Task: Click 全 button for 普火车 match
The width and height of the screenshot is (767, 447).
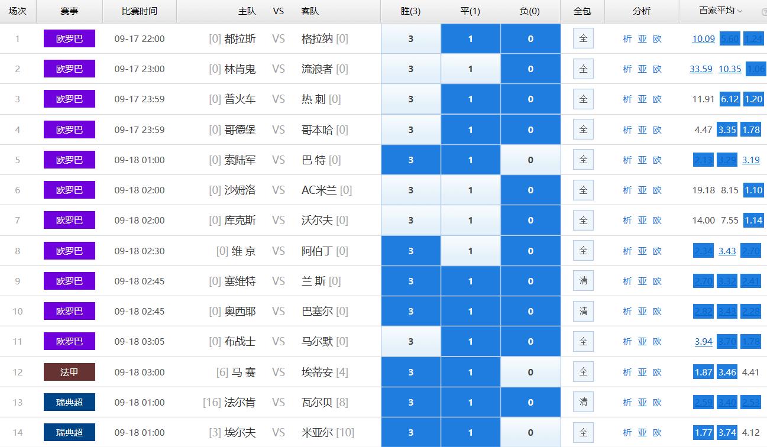Action: 583,99
